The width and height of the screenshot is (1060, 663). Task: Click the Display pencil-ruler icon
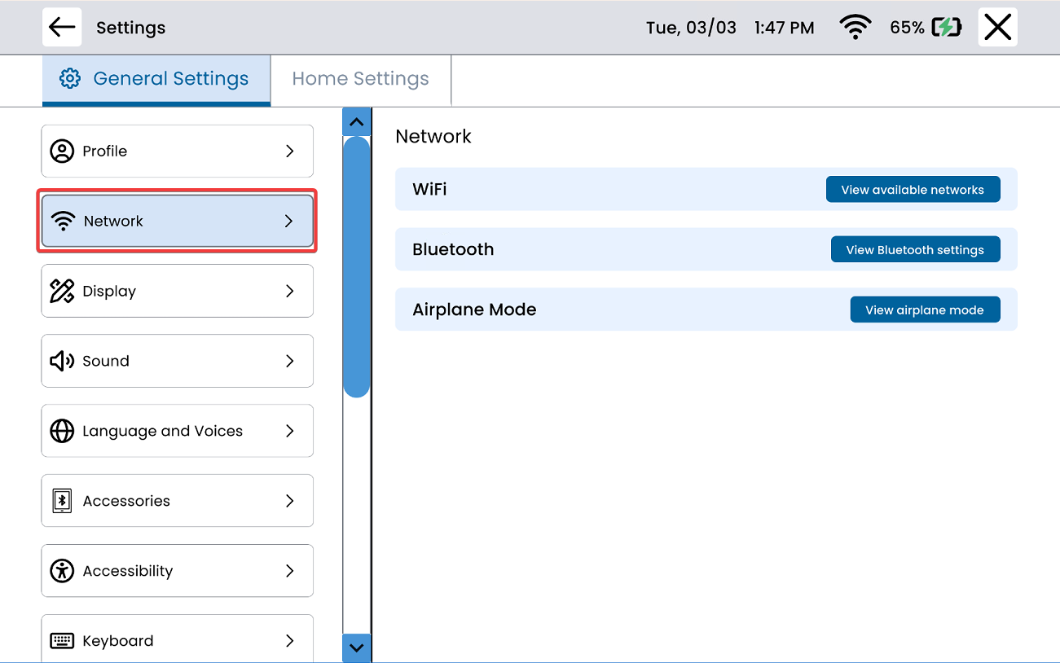pyautogui.click(x=62, y=292)
